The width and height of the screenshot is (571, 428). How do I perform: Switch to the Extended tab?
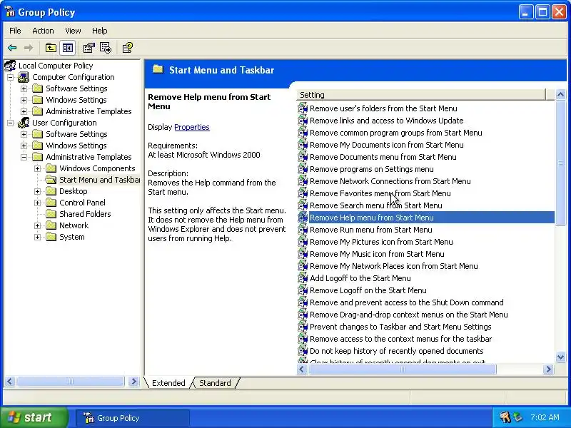[x=168, y=383]
